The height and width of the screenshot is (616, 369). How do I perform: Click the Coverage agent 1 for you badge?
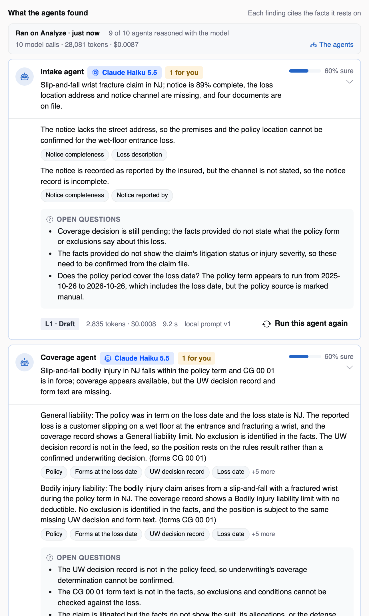point(196,358)
